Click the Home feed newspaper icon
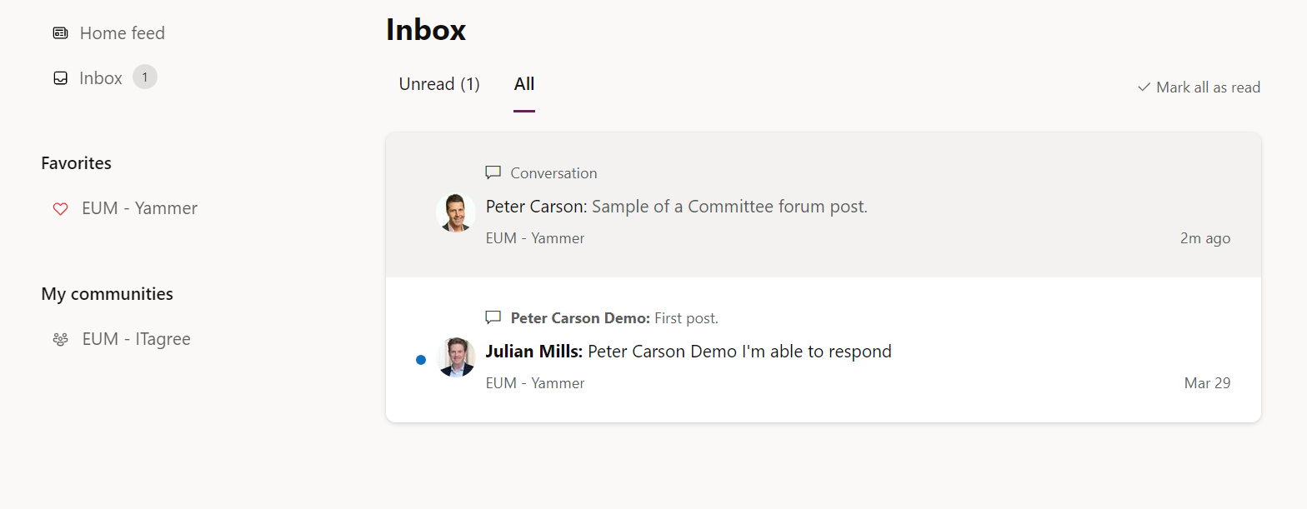Image resolution: width=1307 pixels, height=509 pixels. pyautogui.click(x=60, y=33)
